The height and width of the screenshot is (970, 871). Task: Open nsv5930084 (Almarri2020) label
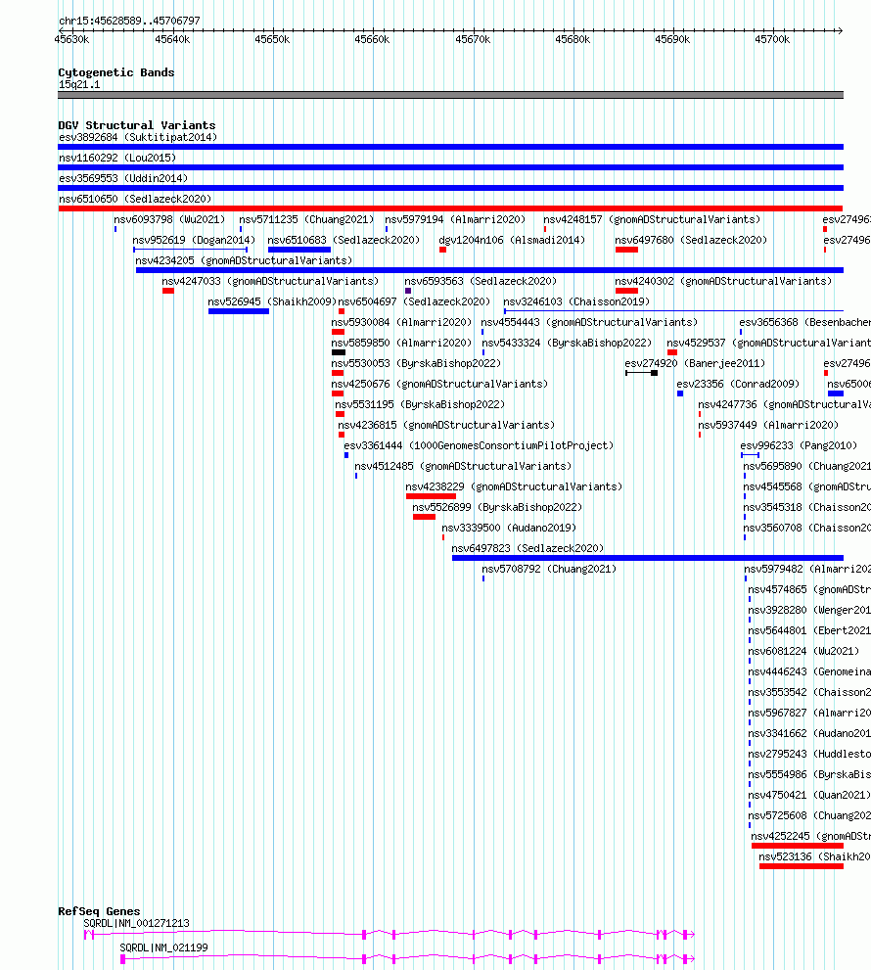(x=401, y=322)
